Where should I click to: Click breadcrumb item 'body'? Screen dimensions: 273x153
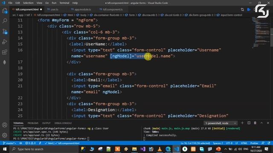point(83,15)
